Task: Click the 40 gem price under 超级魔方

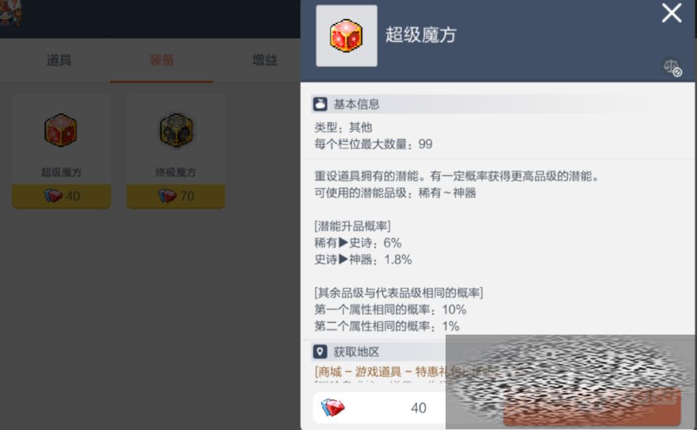Action: (61, 196)
